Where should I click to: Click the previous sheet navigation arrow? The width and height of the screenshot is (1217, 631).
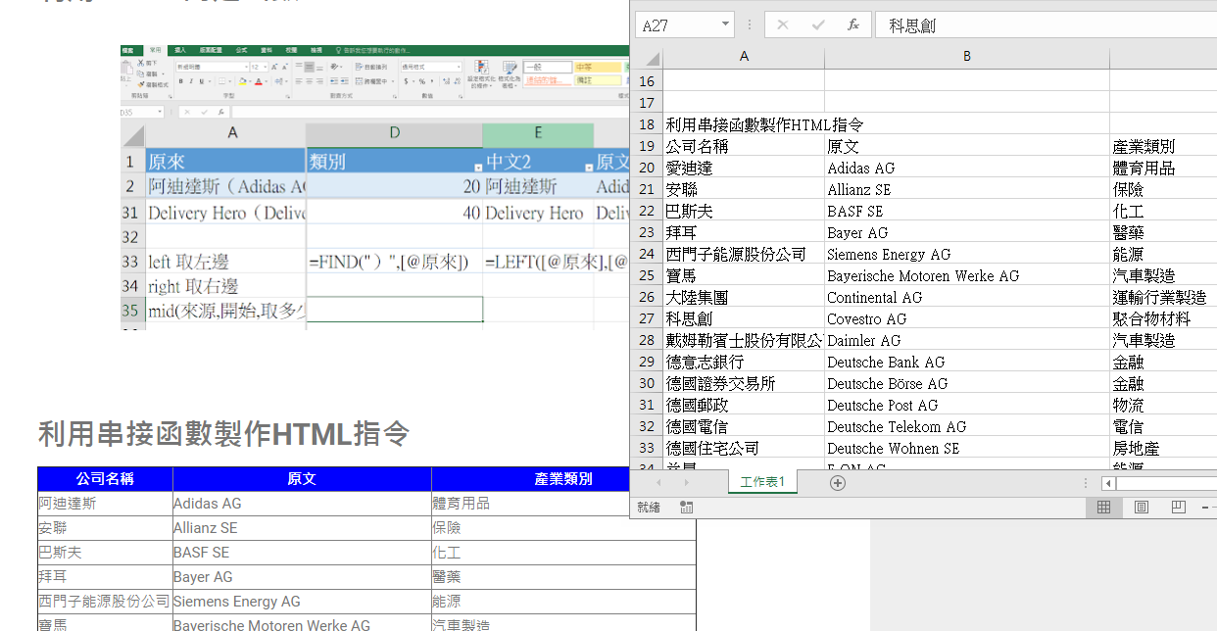click(x=658, y=483)
